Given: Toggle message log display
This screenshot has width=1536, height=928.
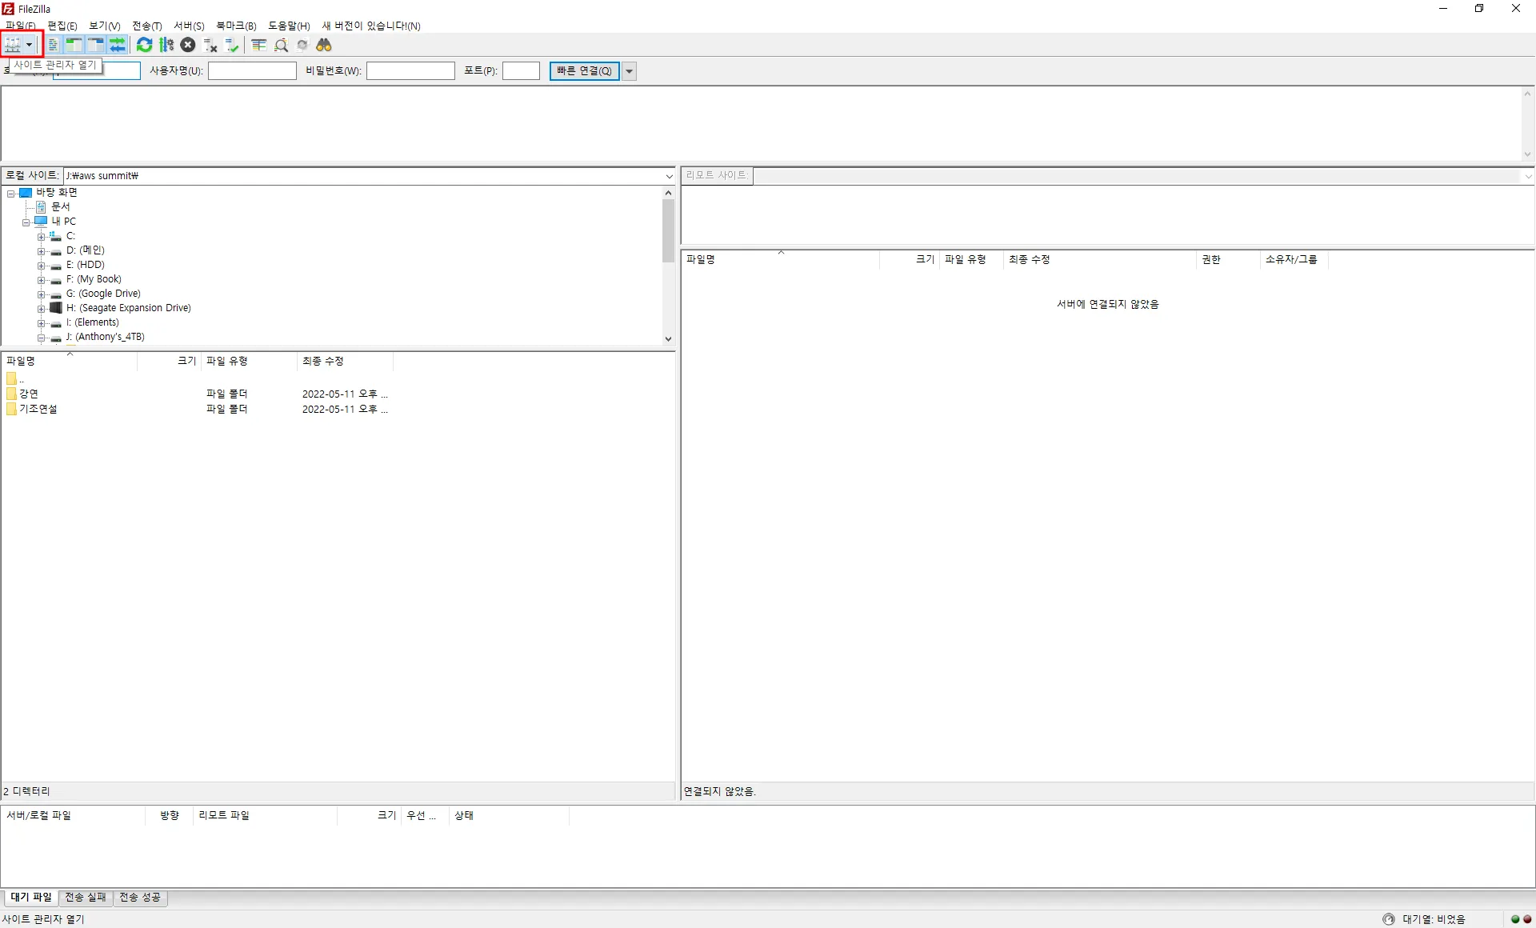Looking at the screenshot, I should point(53,45).
